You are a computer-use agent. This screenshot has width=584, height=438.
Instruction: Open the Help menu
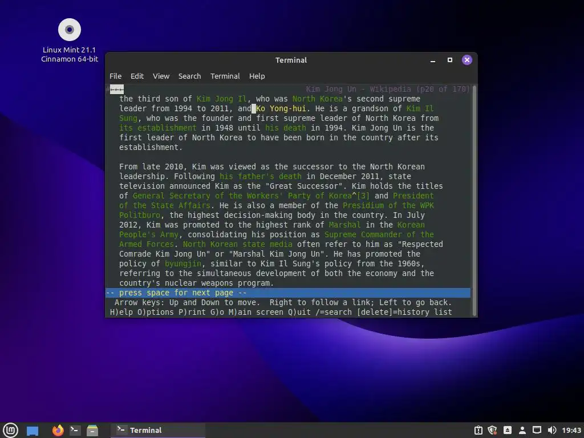tap(257, 76)
